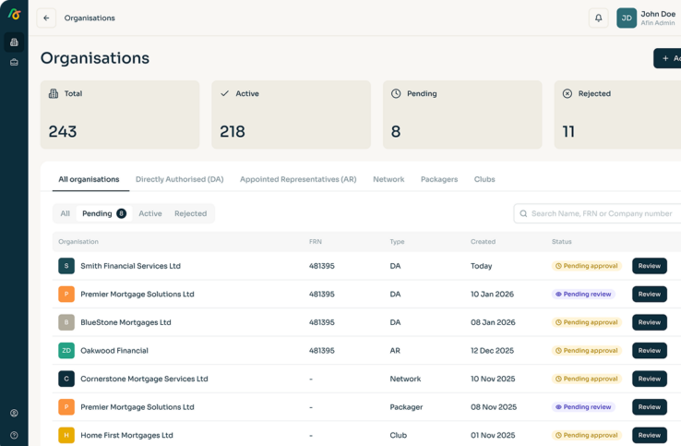Review Smith Financial Services Ltd
This screenshot has width=681, height=446.
[x=650, y=266]
